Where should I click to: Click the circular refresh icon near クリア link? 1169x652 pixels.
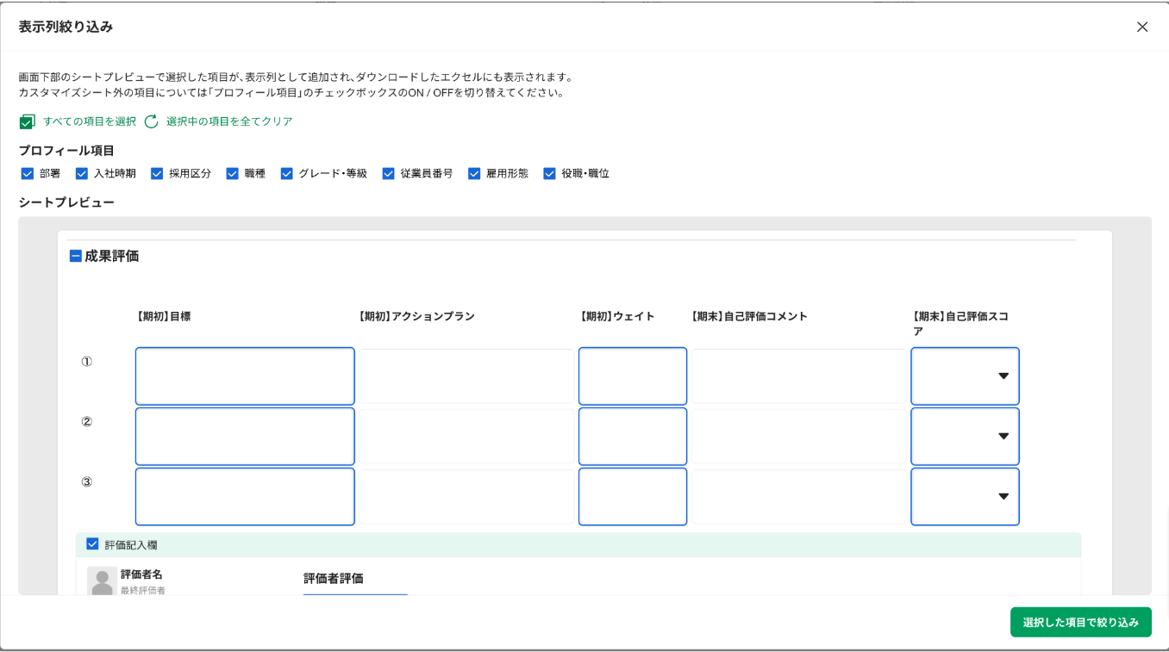coord(151,123)
